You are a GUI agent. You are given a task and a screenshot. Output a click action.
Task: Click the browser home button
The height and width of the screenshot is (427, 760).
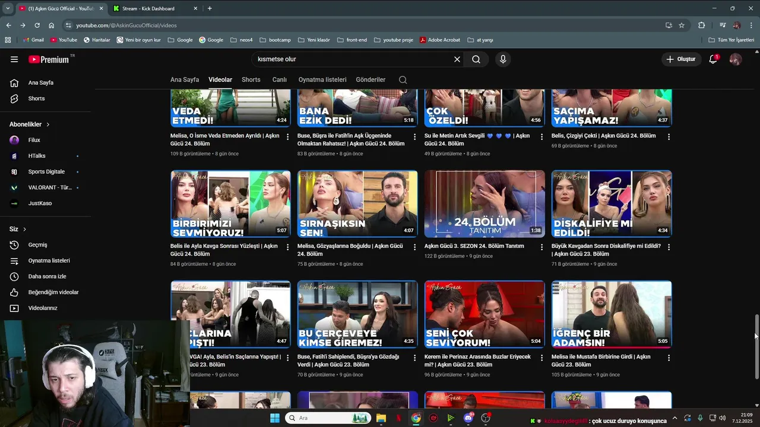pyautogui.click(x=52, y=26)
